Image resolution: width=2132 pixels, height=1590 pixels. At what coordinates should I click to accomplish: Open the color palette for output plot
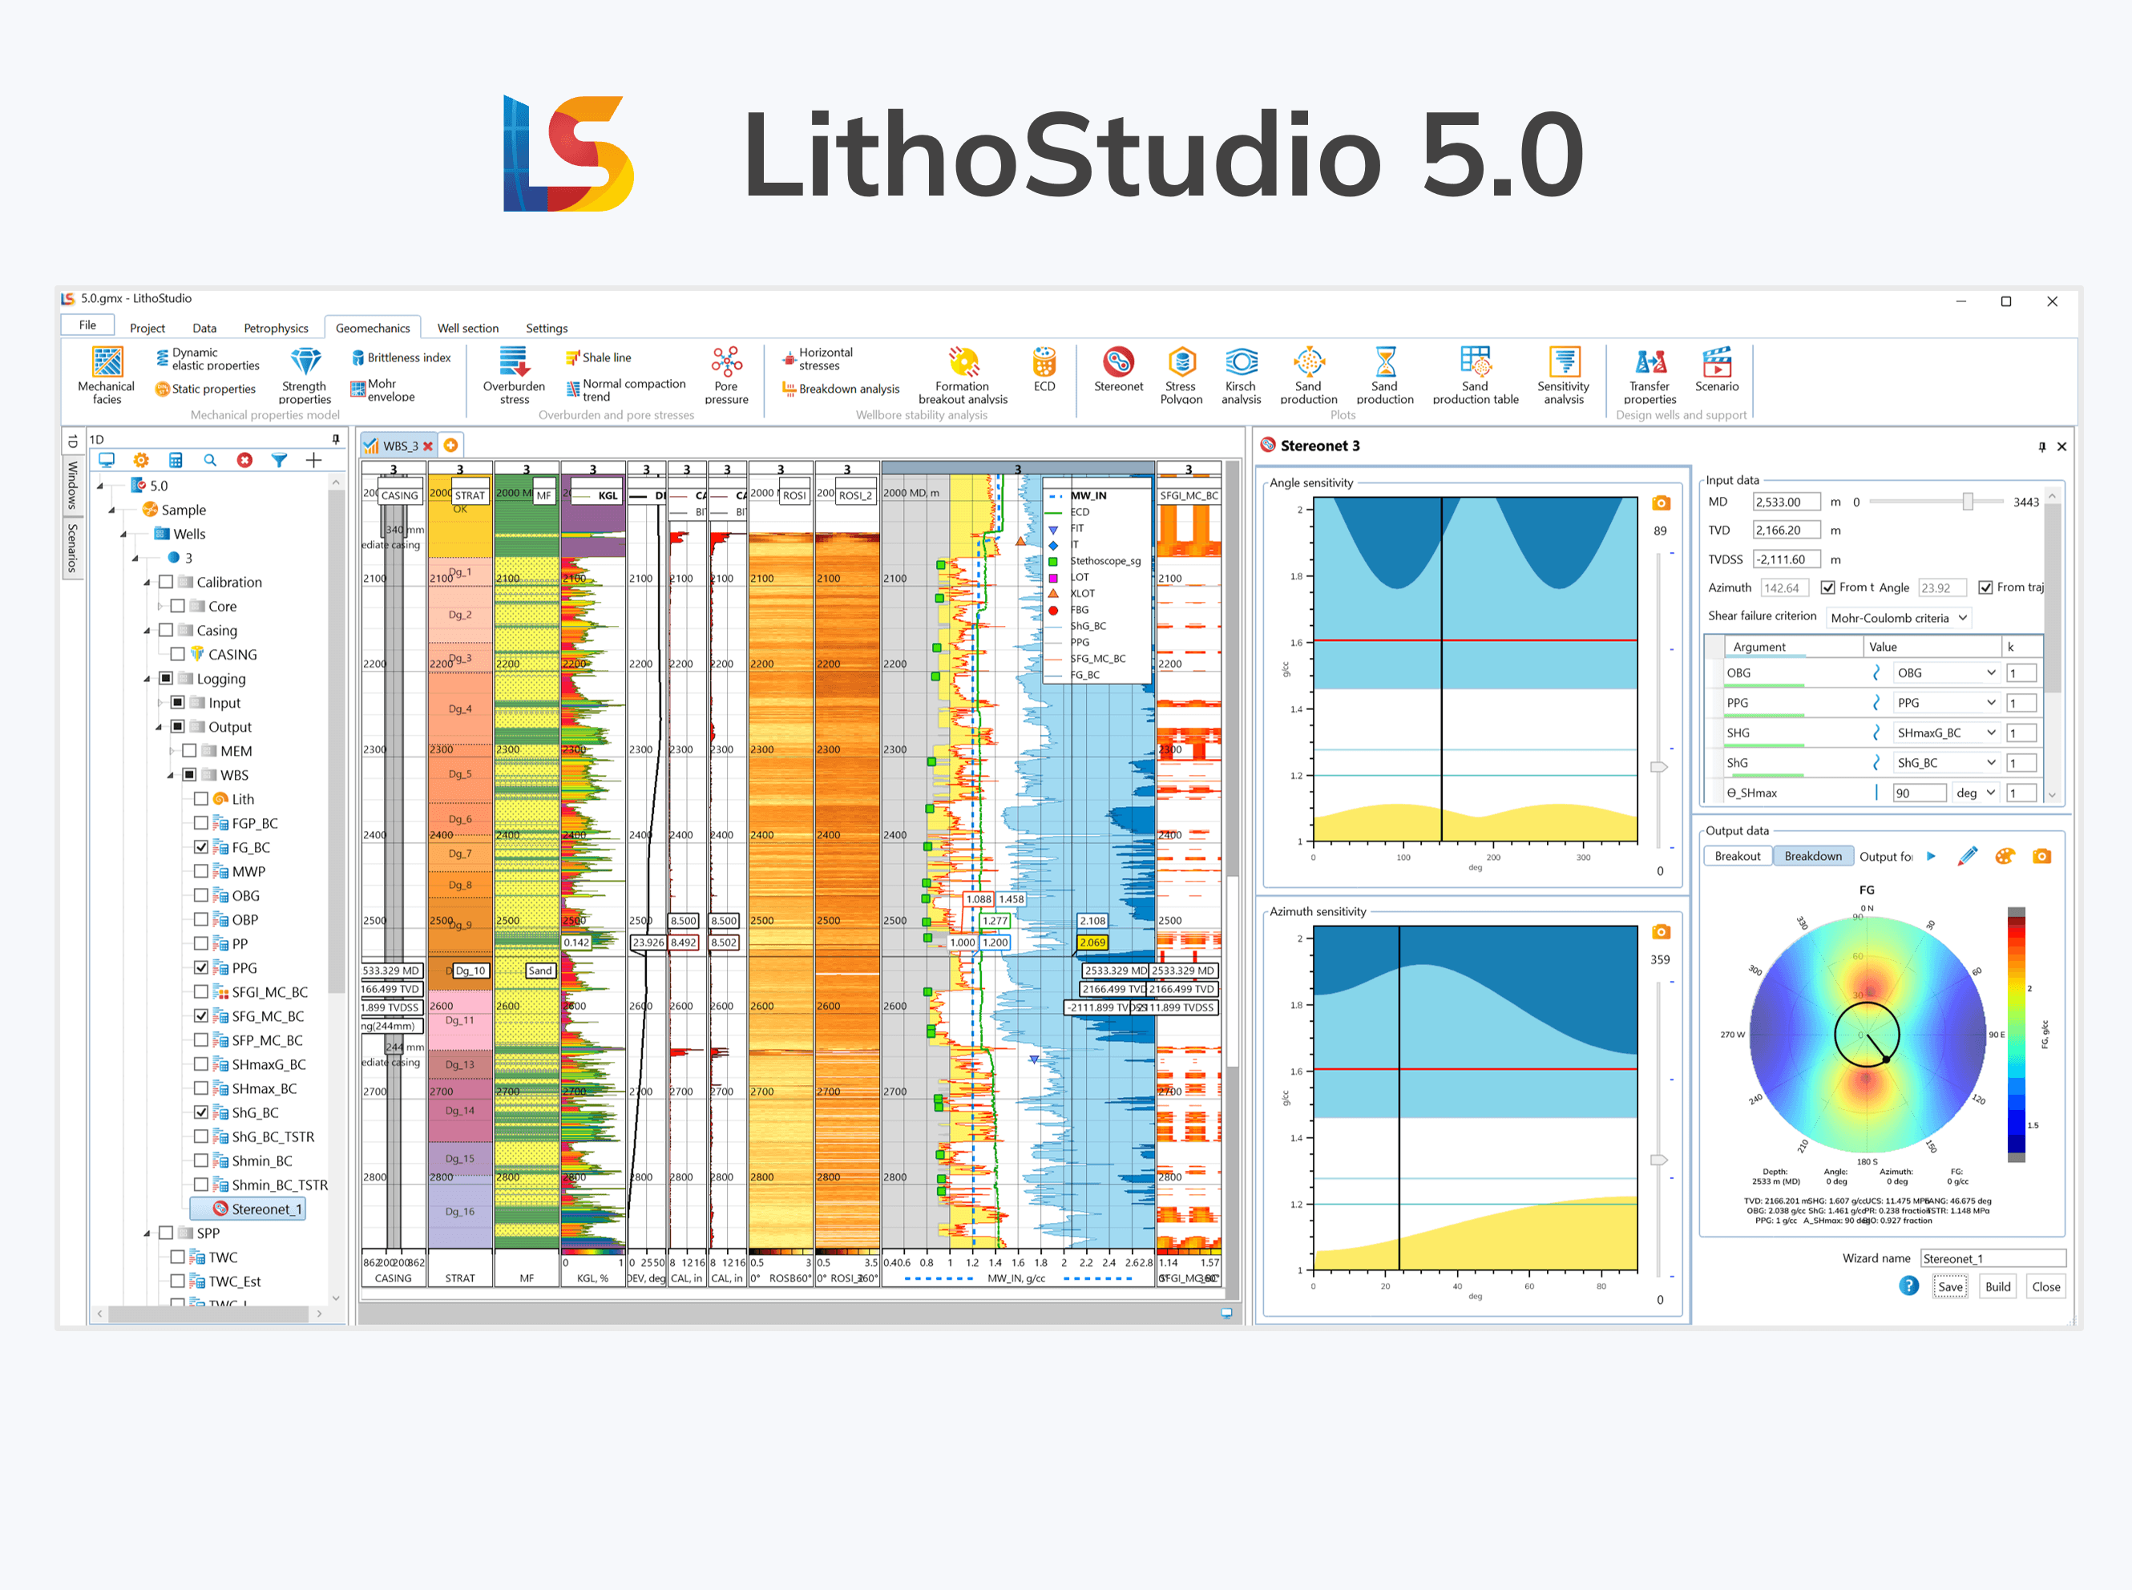point(2005,857)
